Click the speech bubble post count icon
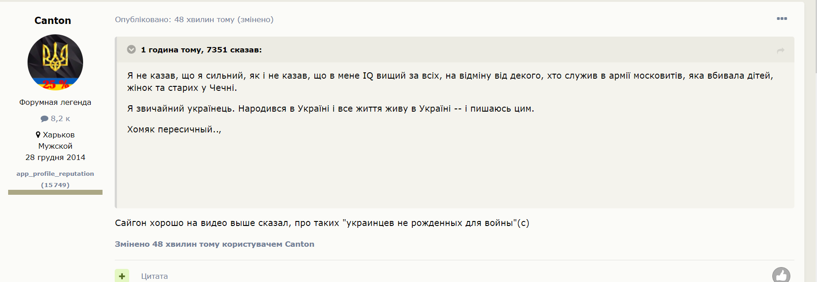The width and height of the screenshot is (817, 282). (44, 119)
